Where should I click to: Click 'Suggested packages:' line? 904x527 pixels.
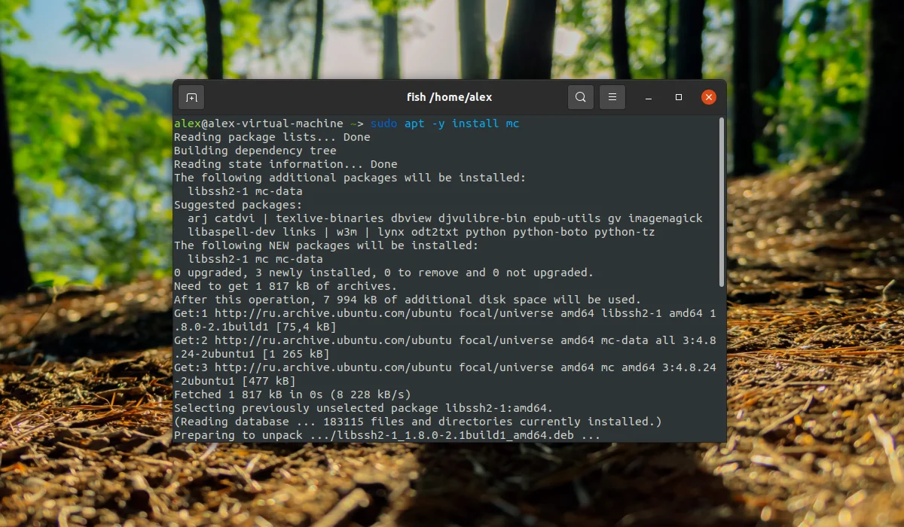point(238,205)
